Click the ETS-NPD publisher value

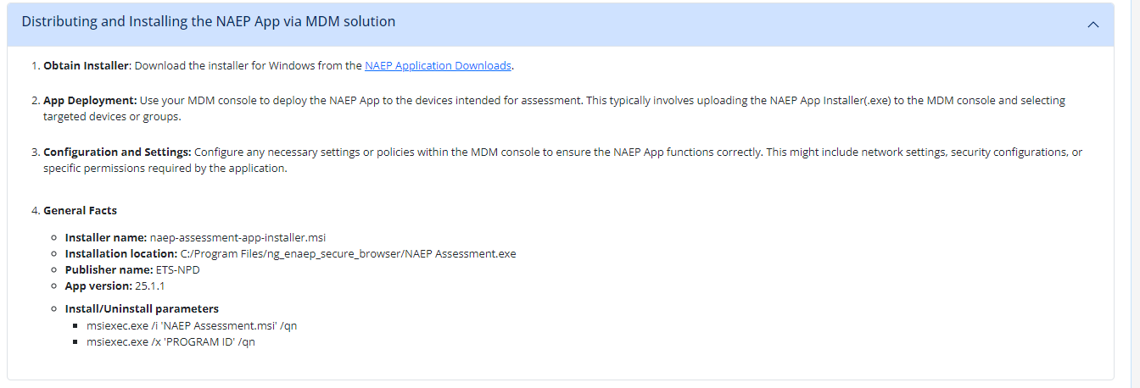[x=176, y=269]
